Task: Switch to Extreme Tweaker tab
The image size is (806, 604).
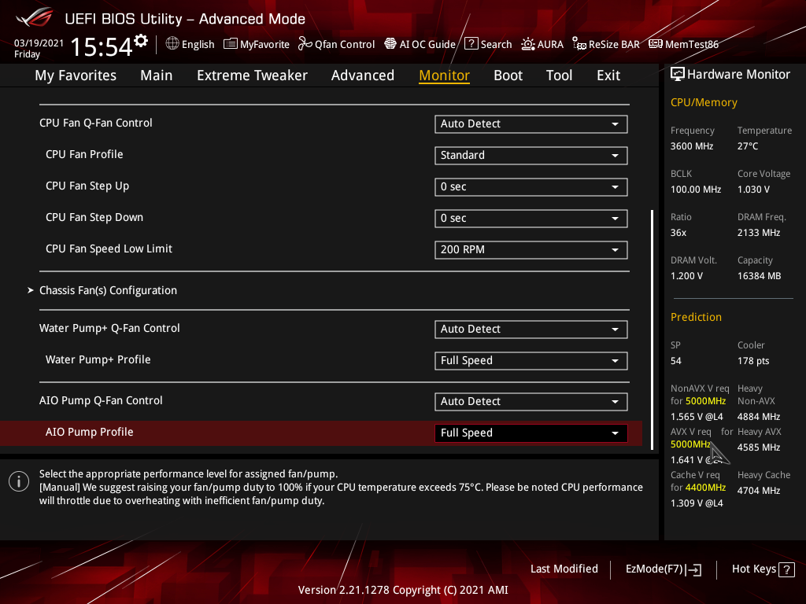Action: 252,75
